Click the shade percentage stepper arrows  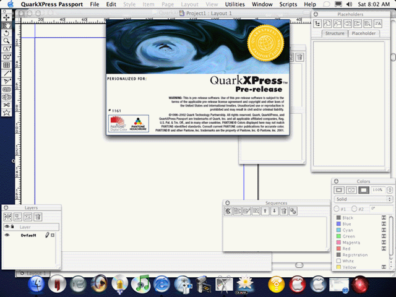pos(390,190)
